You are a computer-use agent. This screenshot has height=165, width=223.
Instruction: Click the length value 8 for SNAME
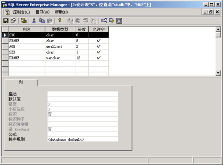coord(82,41)
